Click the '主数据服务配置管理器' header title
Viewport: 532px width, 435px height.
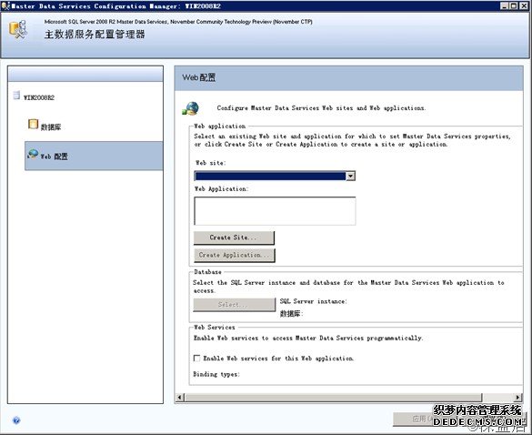coord(95,35)
